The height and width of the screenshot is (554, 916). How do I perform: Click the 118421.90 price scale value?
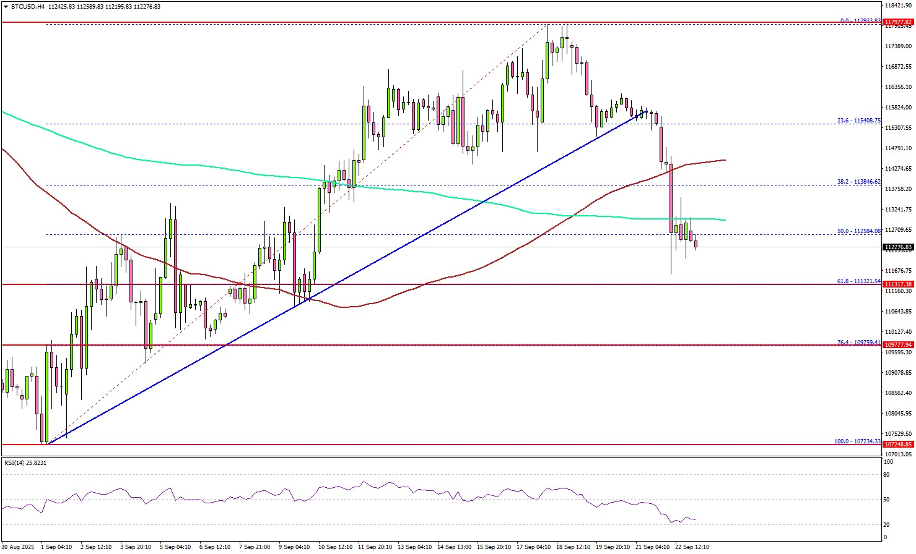[898, 5]
